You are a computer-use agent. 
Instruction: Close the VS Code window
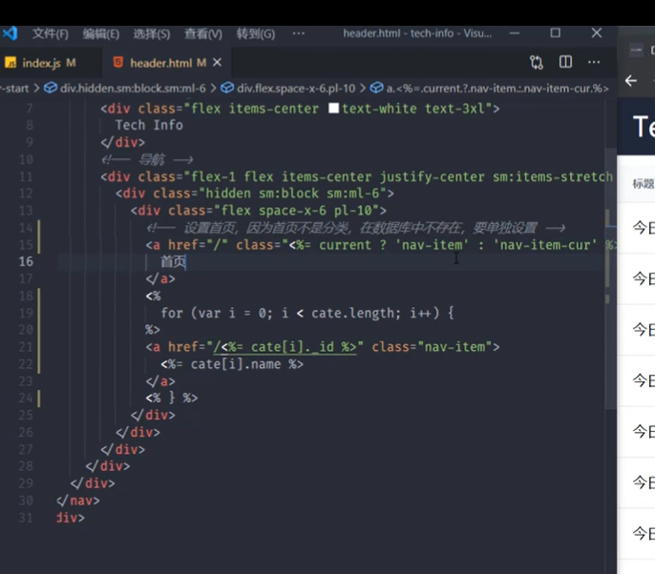pos(597,33)
